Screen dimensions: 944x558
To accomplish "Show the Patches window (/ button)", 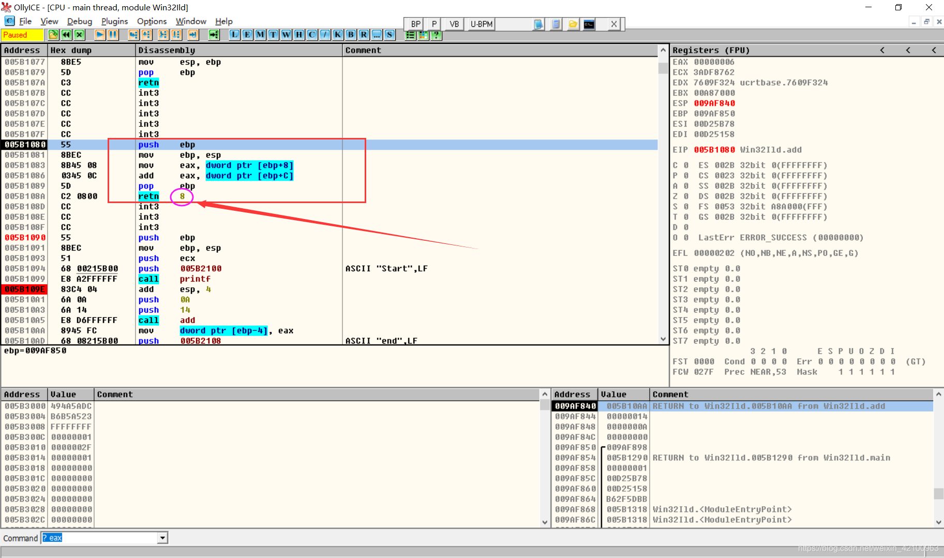I will (325, 35).
